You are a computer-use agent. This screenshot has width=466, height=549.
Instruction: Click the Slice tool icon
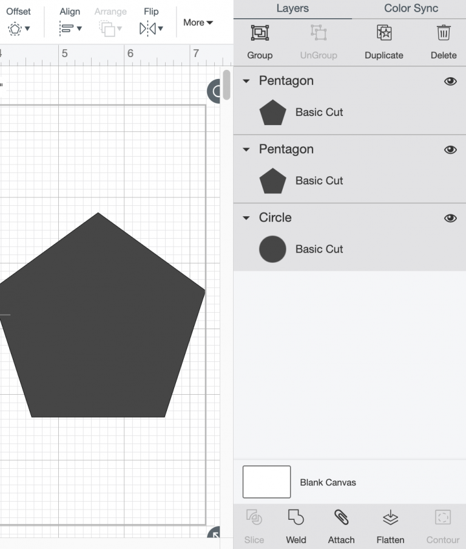coord(254,517)
